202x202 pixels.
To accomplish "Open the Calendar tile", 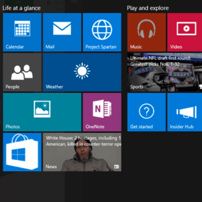I will 22,32.
